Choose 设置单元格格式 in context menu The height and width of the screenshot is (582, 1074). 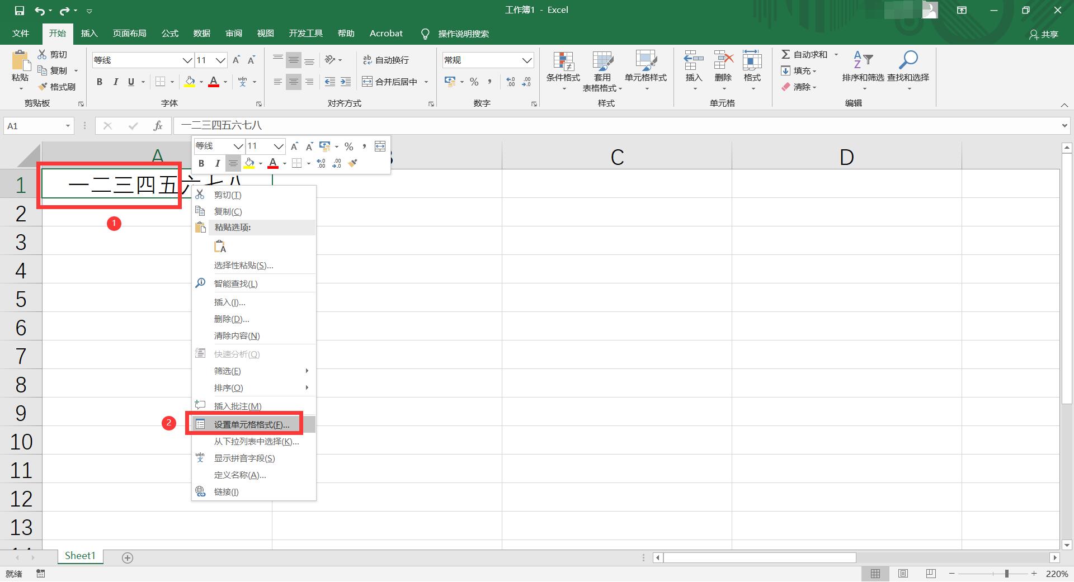254,424
